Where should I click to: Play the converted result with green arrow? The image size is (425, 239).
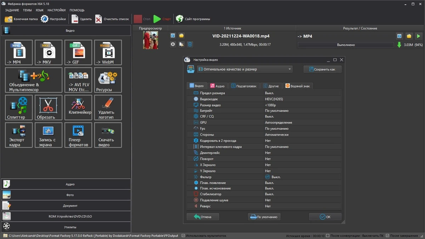coord(419,36)
